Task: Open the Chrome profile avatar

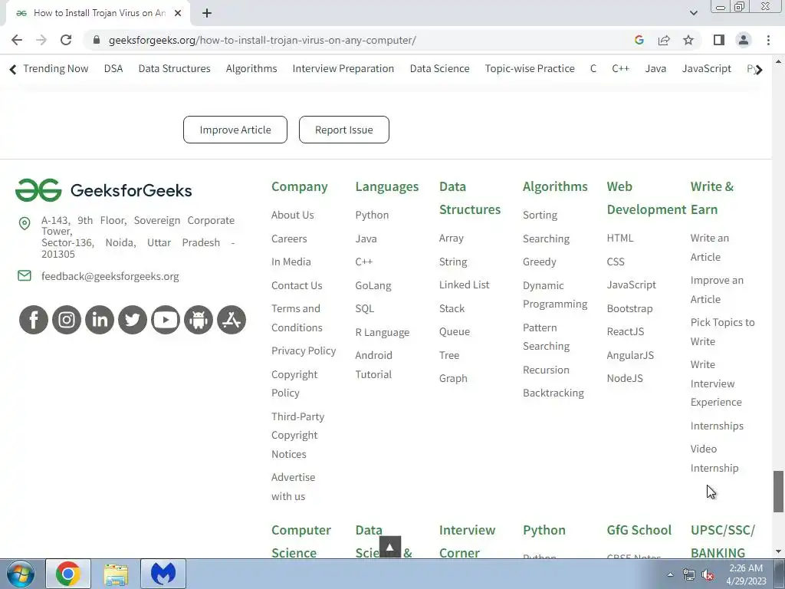Action: pyautogui.click(x=744, y=40)
